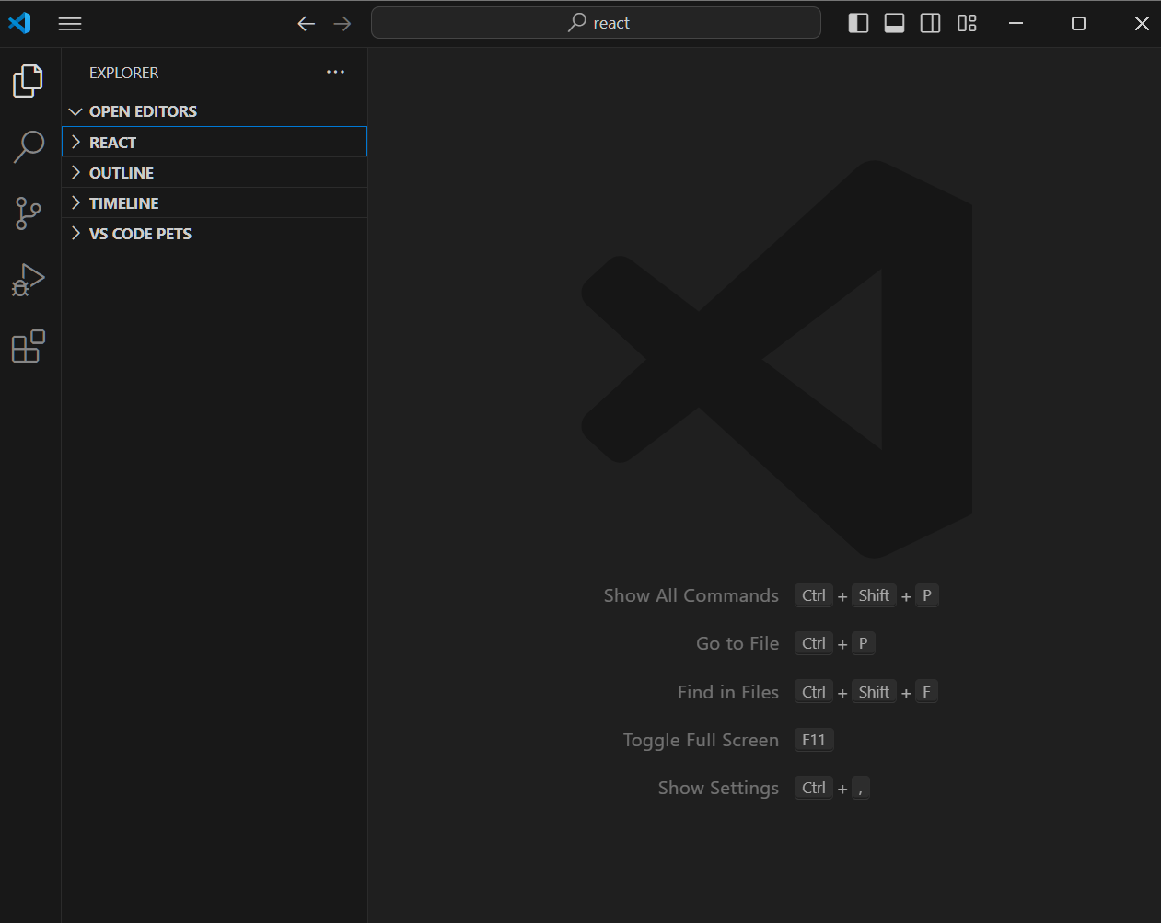The width and height of the screenshot is (1161, 923).
Task: Maximize the VS Code window
Action: coord(1079,23)
